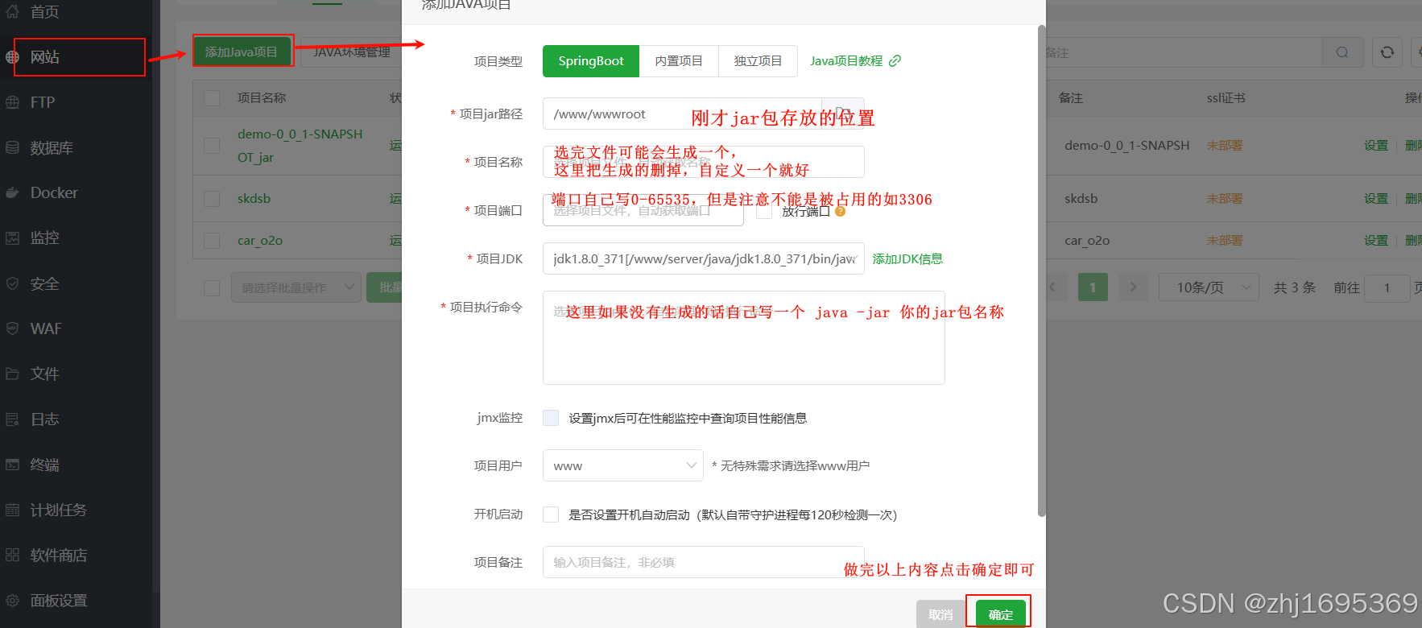The width and height of the screenshot is (1422, 628).
Task: Click 未部署 status in skdsb row
Action: click(1224, 199)
